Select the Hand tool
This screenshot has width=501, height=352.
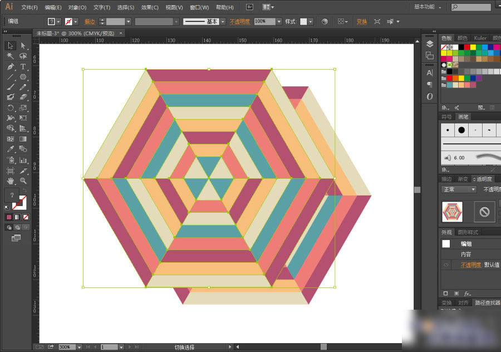point(10,181)
